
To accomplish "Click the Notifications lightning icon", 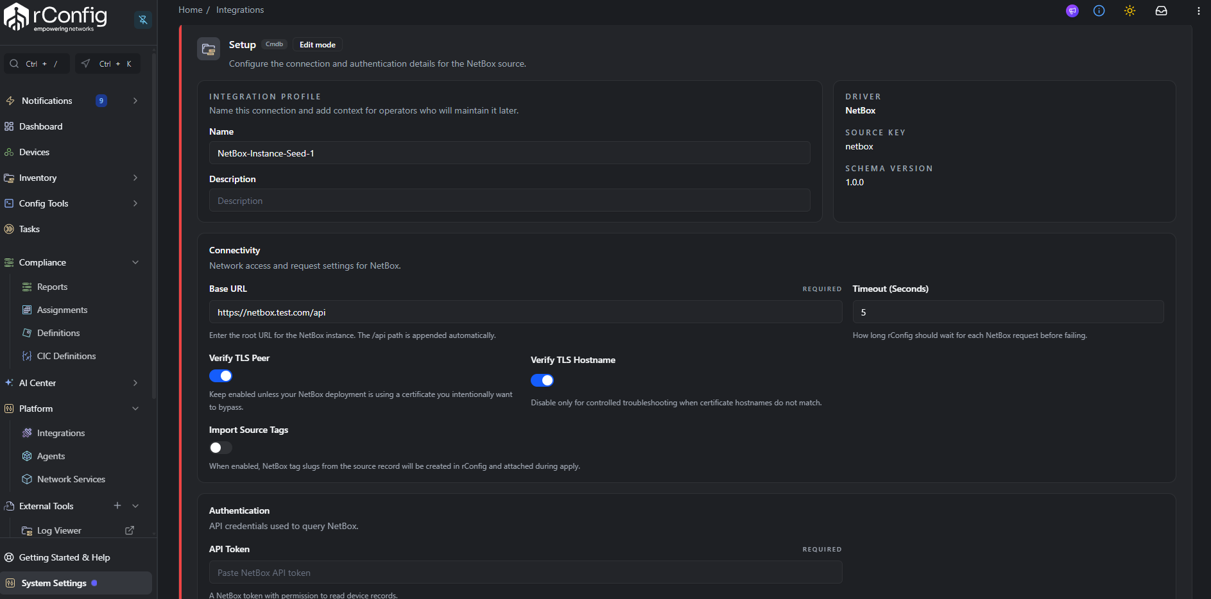I will (10, 101).
